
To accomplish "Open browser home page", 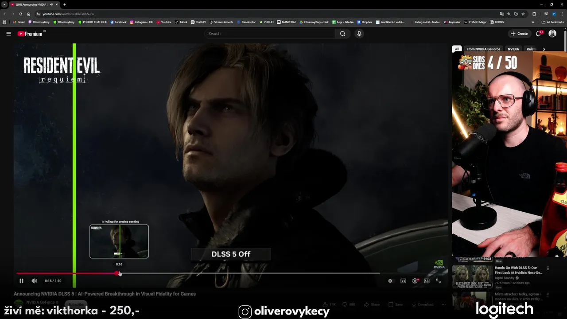I will 29,14.
